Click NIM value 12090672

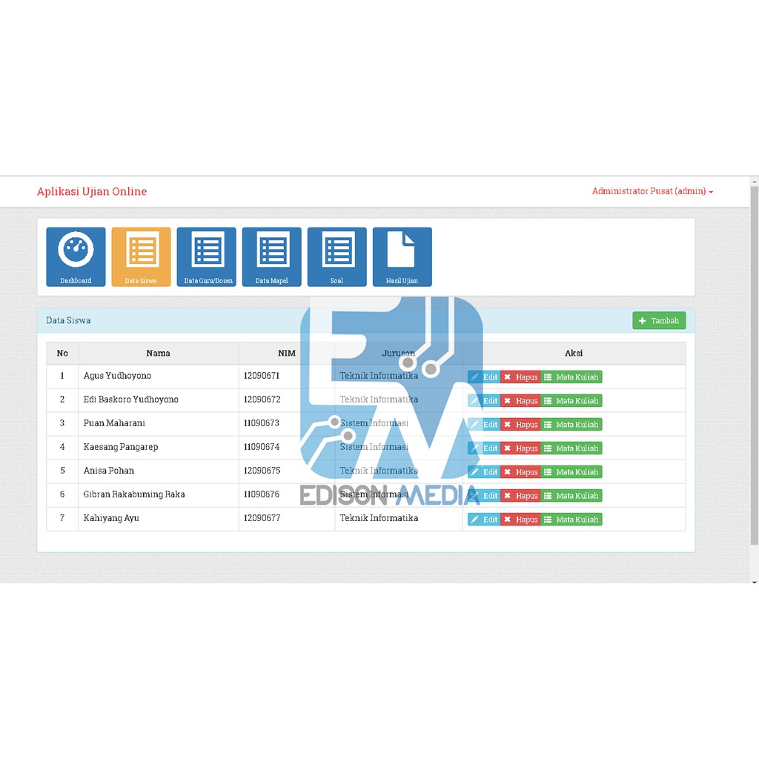(x=262, y=400)
